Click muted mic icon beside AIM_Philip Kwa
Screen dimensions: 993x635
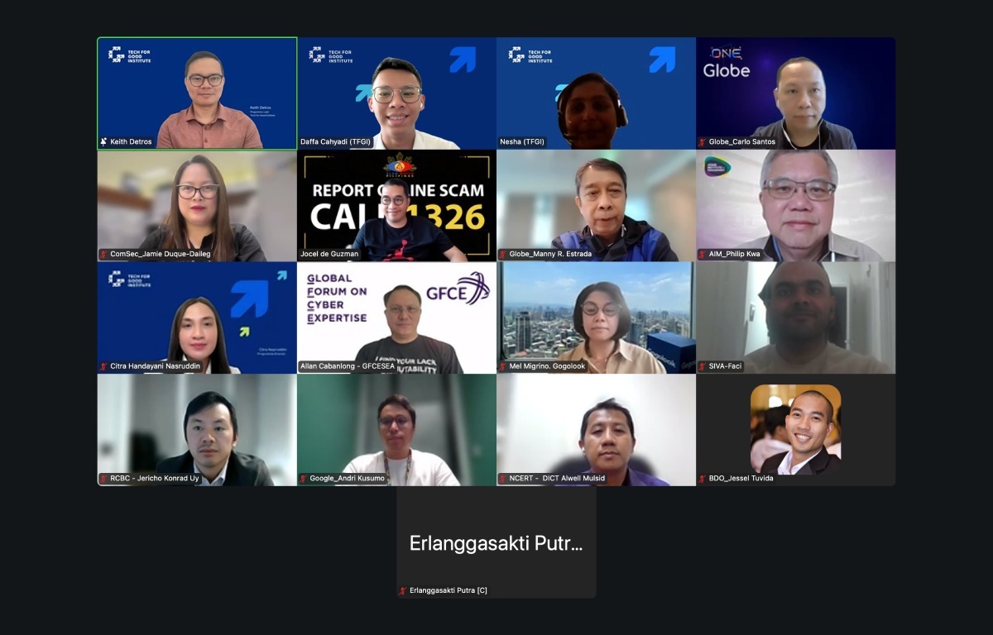pyautogui.click(x=703, y=255)
